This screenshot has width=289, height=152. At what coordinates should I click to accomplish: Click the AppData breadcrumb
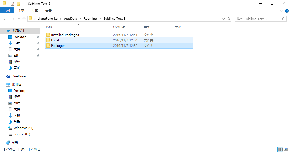pyautogui.click(x=70, y=18)
